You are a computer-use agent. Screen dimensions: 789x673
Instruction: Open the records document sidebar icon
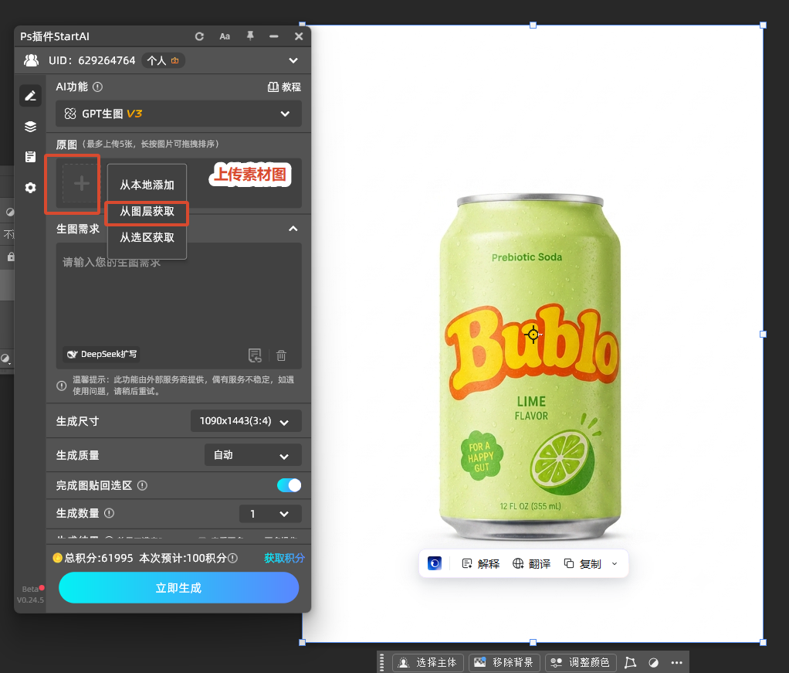pos(31,157)
